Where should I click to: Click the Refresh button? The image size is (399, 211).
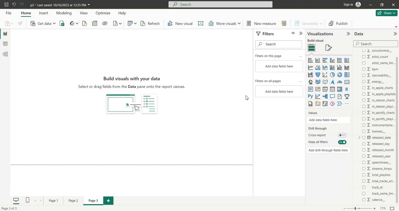pyautogui.click(x=150, y=23)
